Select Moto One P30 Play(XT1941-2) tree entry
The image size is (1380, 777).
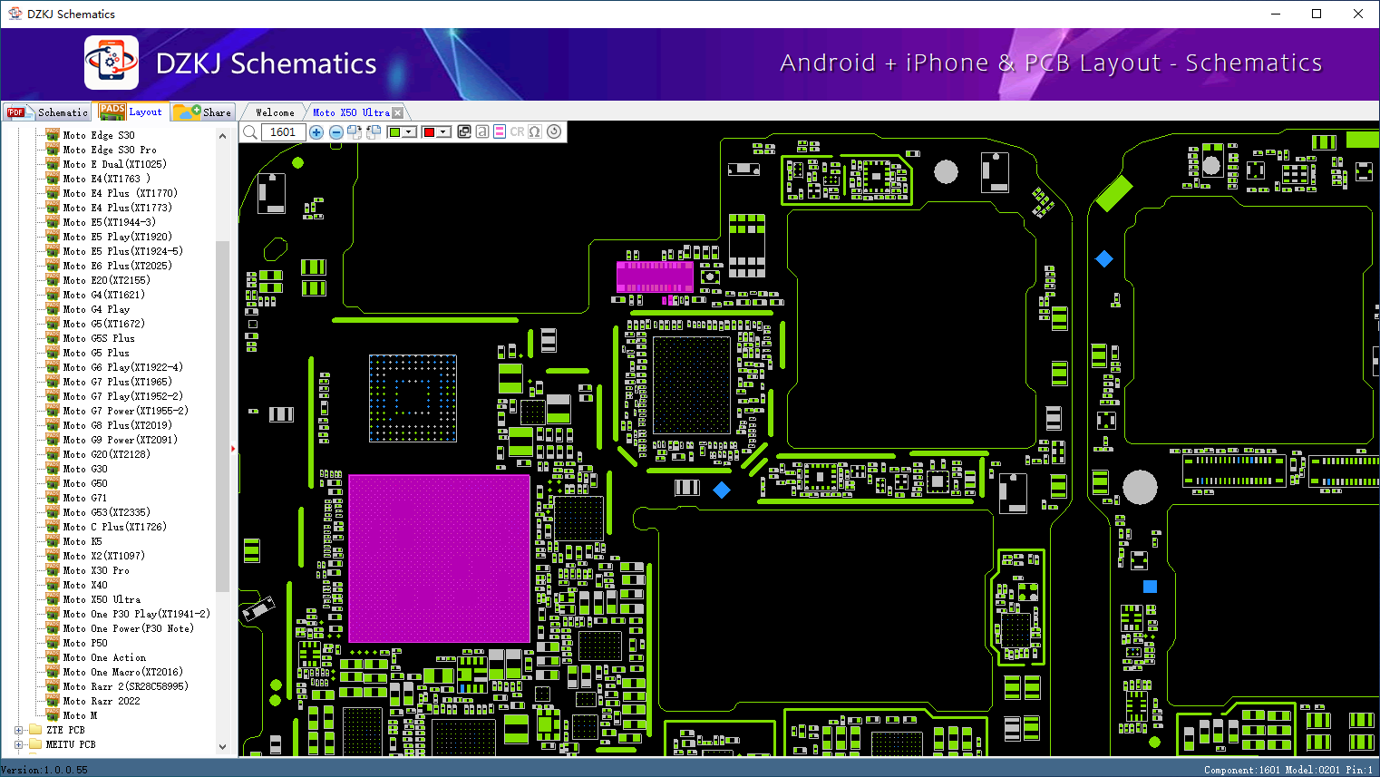[x=137, y=614]
